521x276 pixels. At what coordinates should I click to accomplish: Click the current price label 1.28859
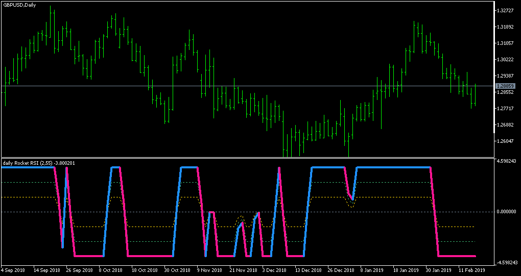[x=505, y=86]
